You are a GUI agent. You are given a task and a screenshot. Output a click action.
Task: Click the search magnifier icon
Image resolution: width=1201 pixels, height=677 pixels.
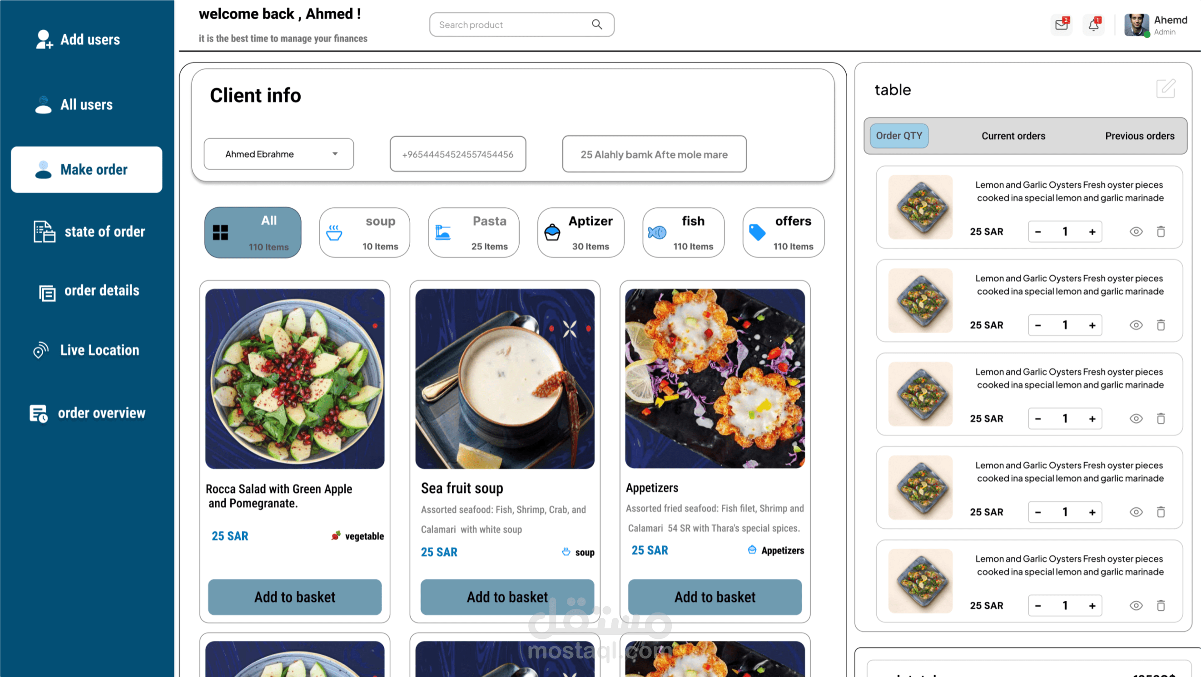[597, 24]
